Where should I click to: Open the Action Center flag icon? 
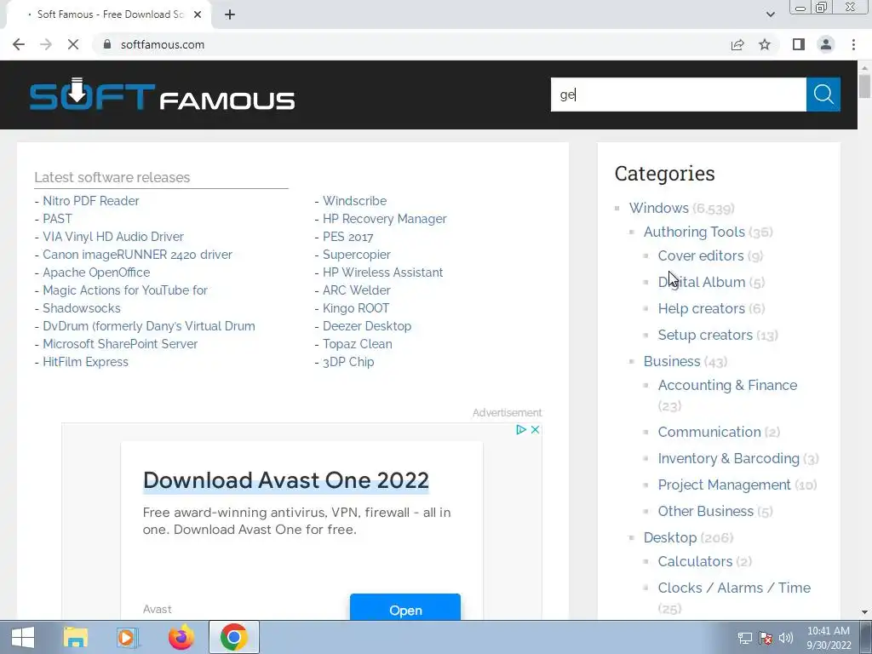tap(766, 638)
